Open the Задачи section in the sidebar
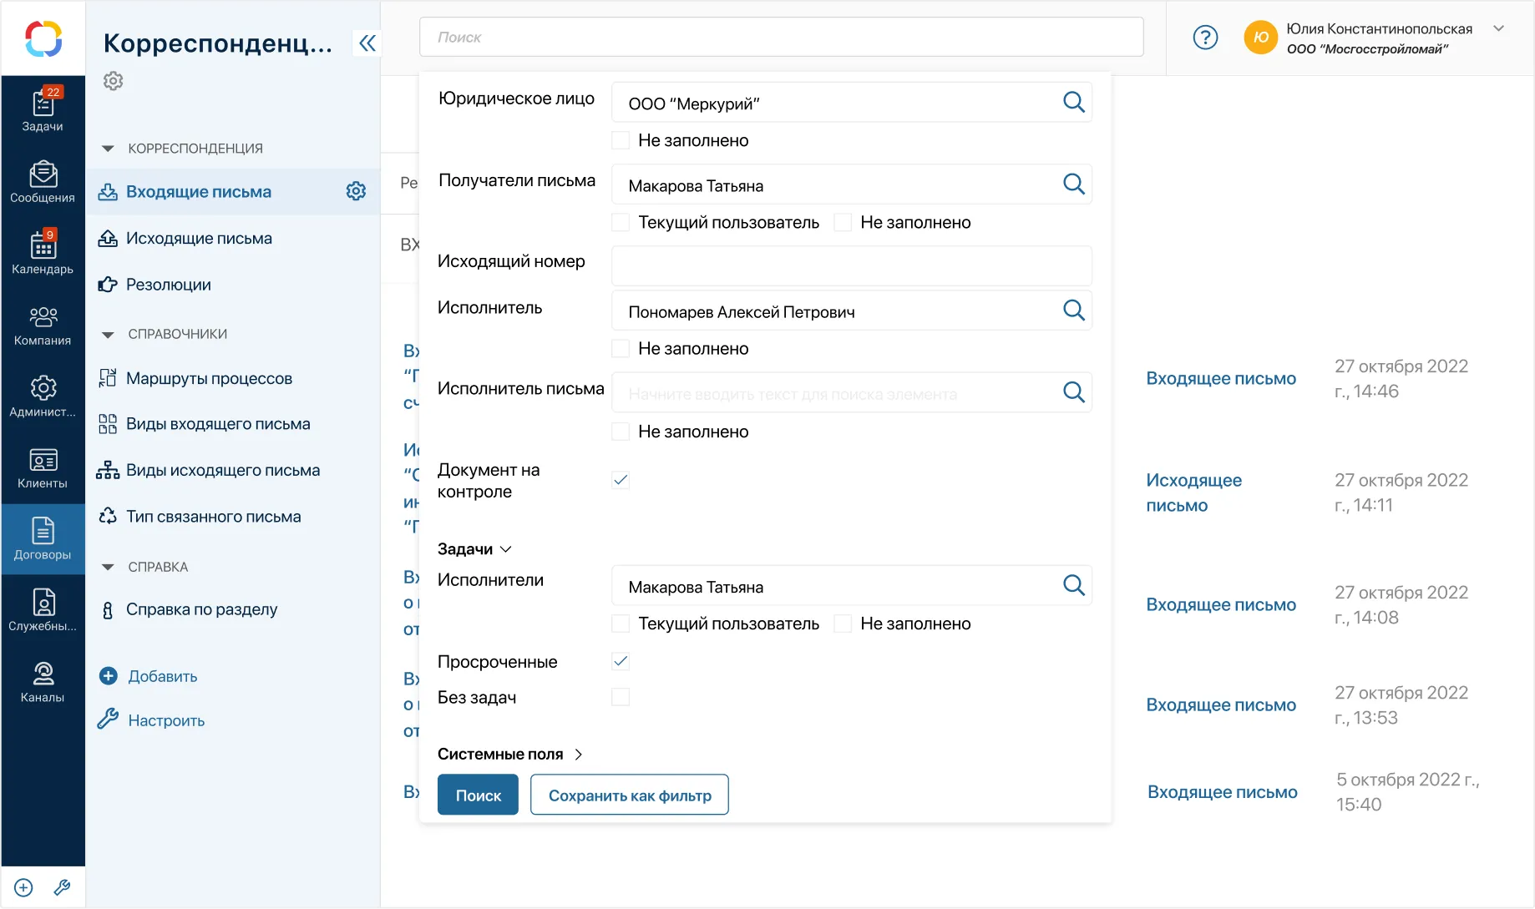The height and width of the screenshot is (909, 1535). tap(43, 110)
